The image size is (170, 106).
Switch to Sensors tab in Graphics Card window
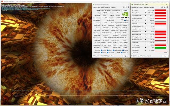tap(103, 7)
